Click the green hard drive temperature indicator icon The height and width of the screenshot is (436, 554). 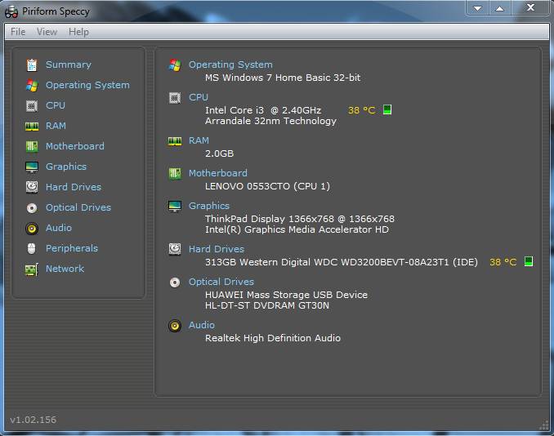(x=529, y=261)
